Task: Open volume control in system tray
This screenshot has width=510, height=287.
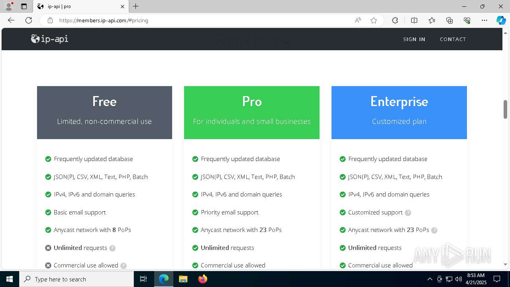Action: [x=459, y=279]
